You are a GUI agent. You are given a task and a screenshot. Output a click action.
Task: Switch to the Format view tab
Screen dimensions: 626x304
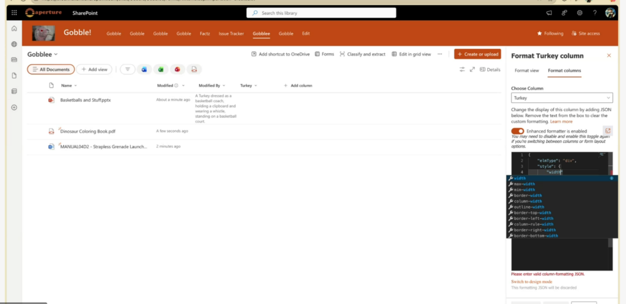pyautogui.click(x=526, y=71)
